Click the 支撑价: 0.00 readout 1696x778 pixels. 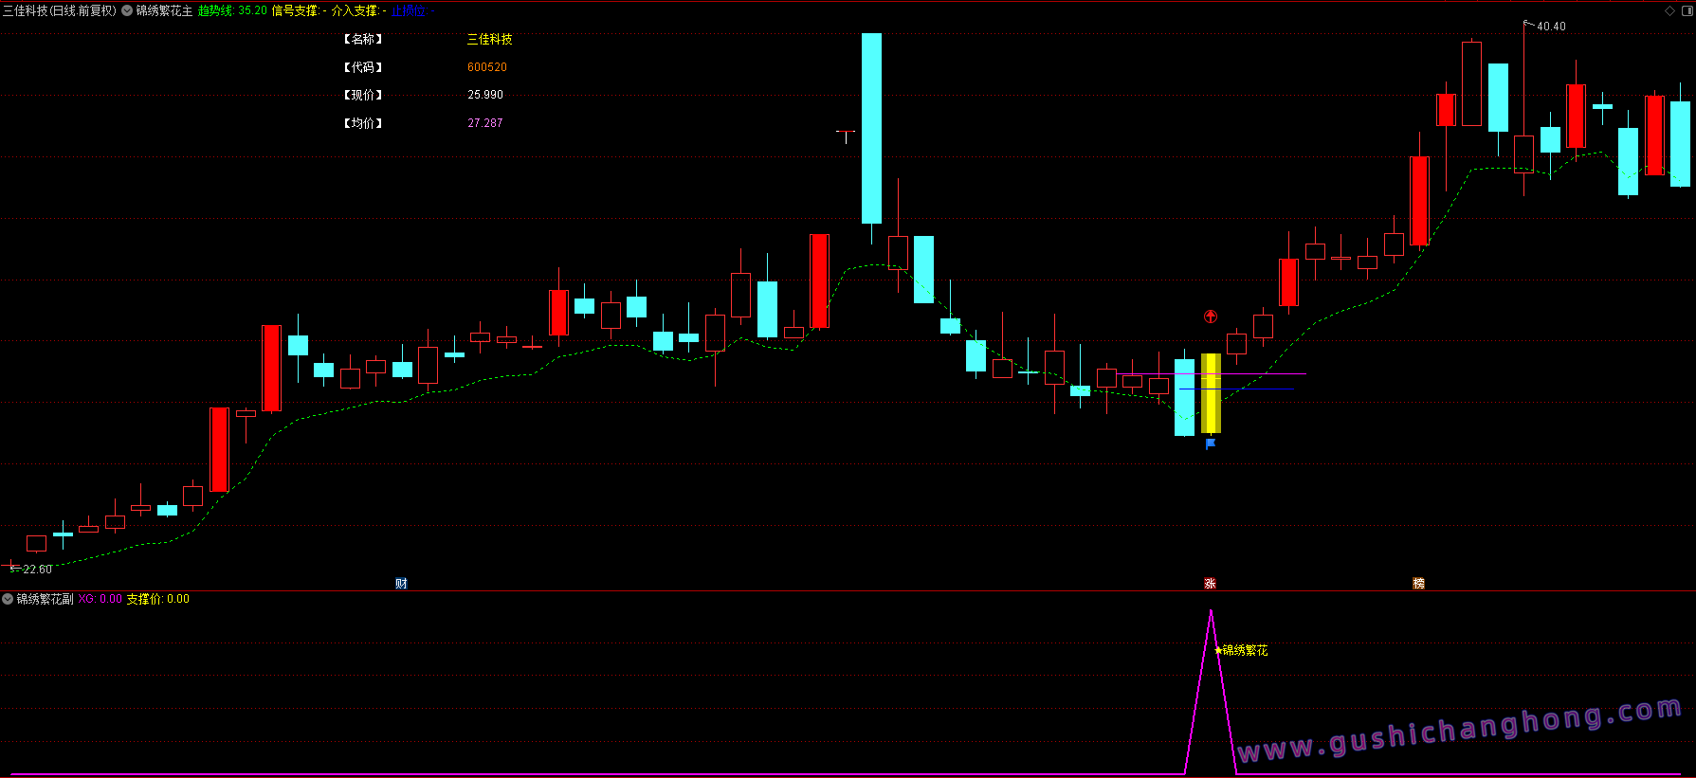(x=158, y=599)
